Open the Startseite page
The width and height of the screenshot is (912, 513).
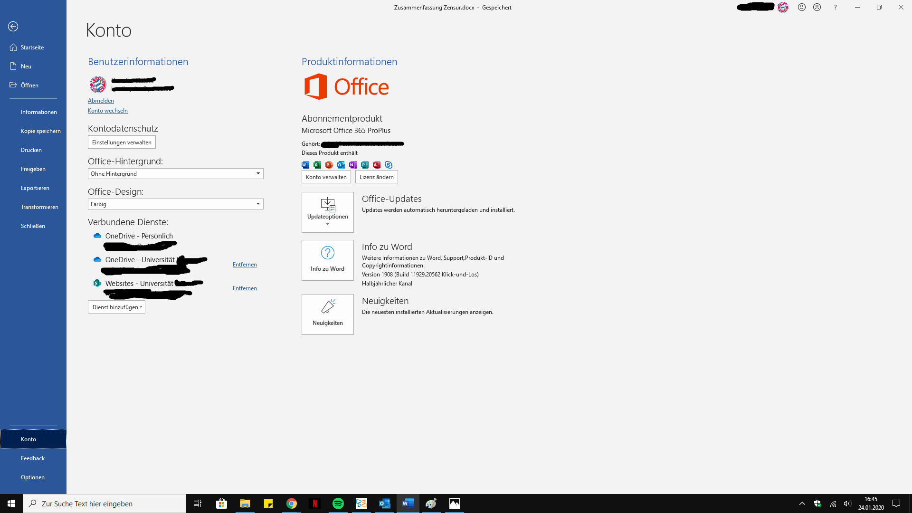click(x=33, y=47)
